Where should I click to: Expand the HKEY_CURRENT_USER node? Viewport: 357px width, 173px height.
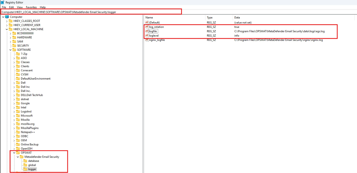pyautogui.click(x=7, y=25)
